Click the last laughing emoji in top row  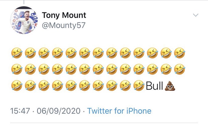(x=180, y=53)
